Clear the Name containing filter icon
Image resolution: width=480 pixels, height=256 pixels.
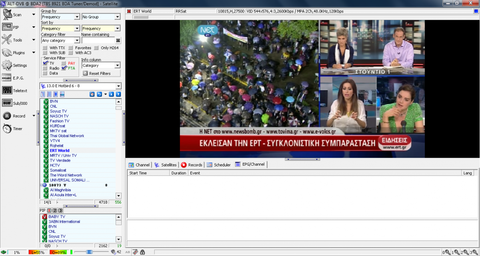[x=118, y=40]
